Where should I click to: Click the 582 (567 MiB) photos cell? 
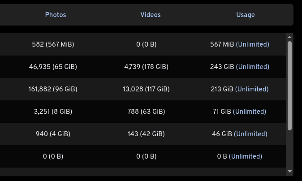coord(53,44)
